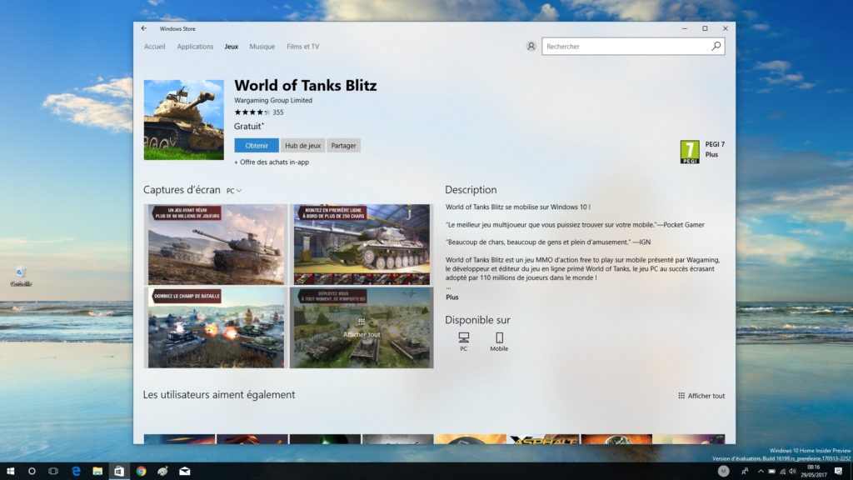This screenshot has width=853, height=480.
Task: Go back with the Windows Store arrow
Action: (143, 28)
